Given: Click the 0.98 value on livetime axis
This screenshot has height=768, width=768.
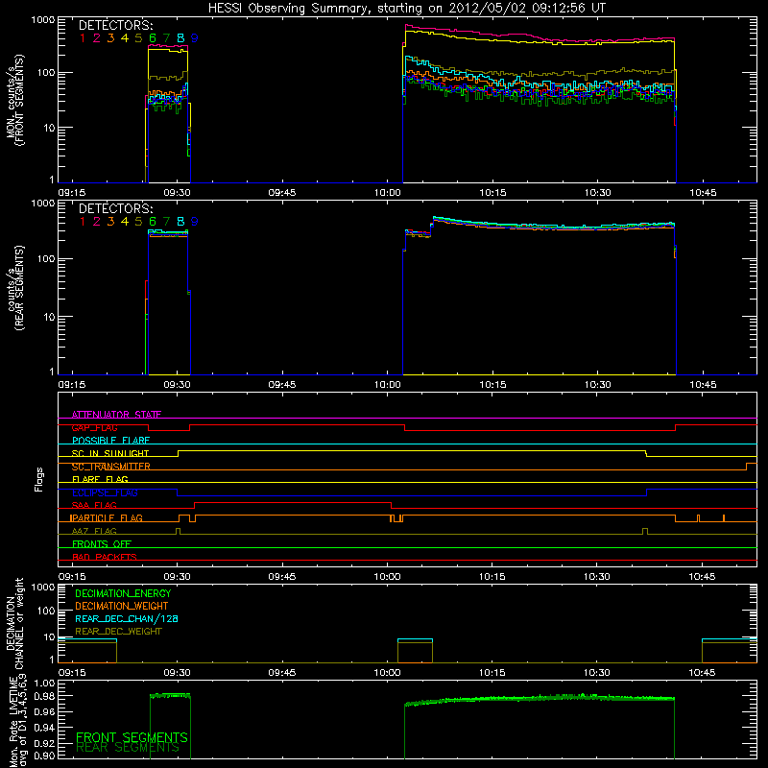Looking at the screenshot, I should [x=43, y=696].
